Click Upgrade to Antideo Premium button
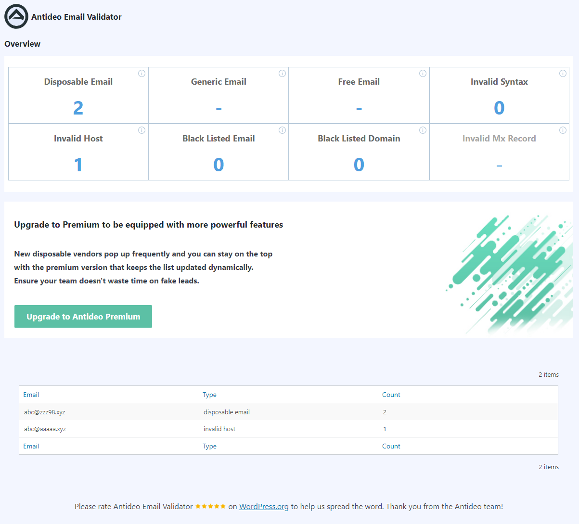Screen dimensions: 579x524 tap(83, 317)
